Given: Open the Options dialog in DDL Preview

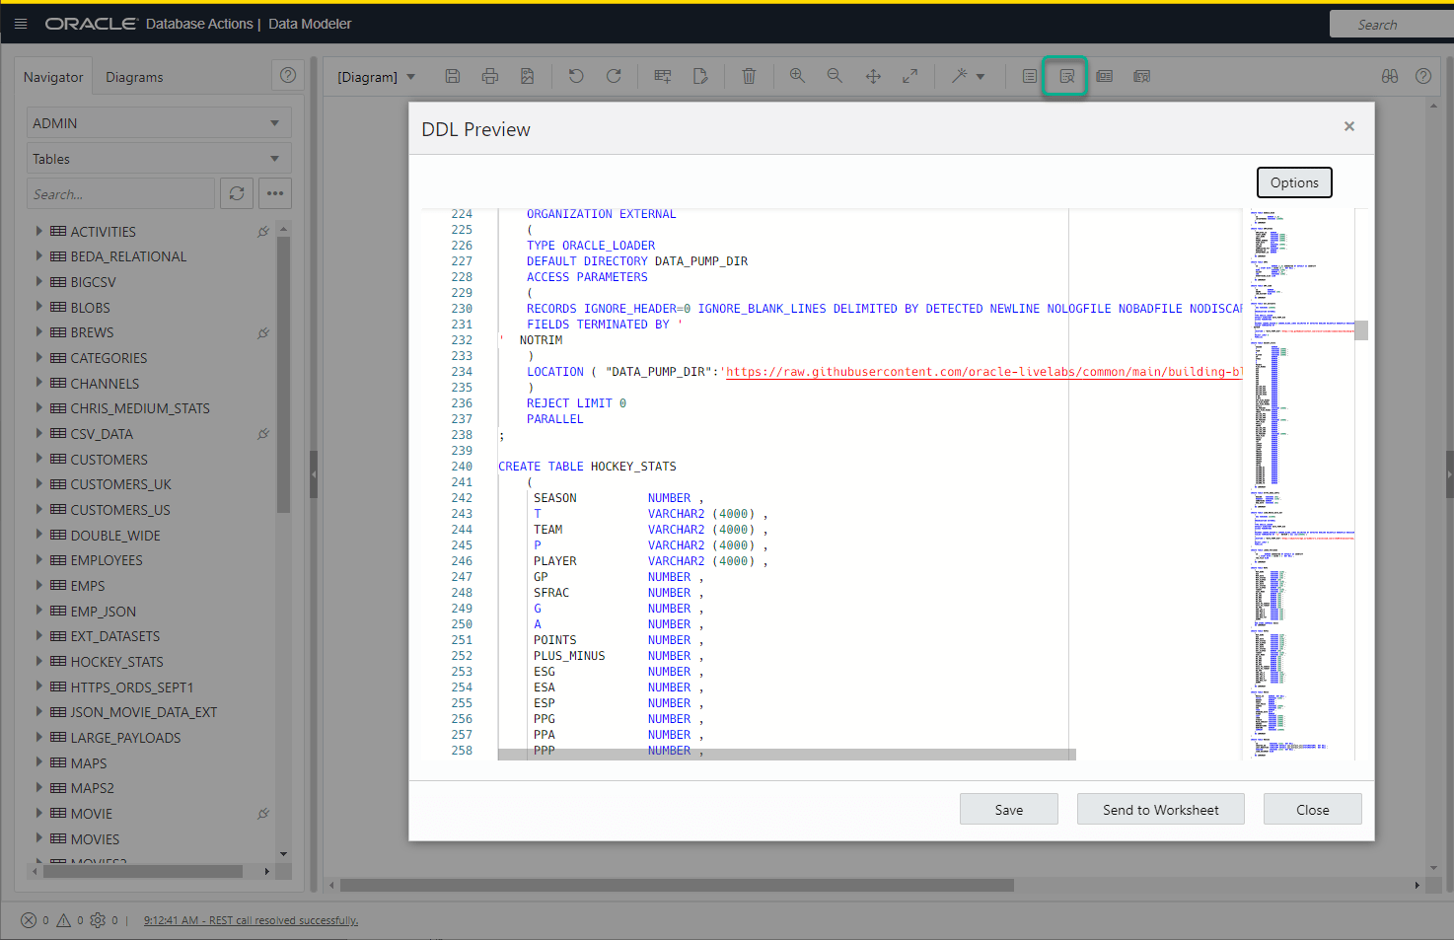Looking at the screenshot, I should click(x=1294, y=182).
